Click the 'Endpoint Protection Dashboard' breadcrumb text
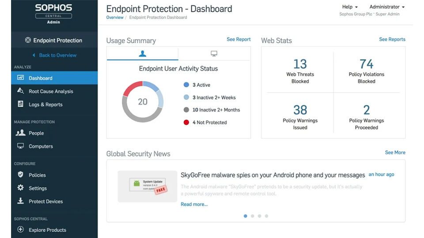The image size is (424, 238). tap(158, 18)
